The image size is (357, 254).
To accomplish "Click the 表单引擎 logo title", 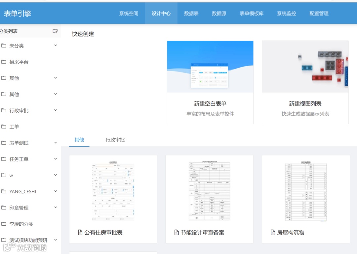I will (18, 14).
